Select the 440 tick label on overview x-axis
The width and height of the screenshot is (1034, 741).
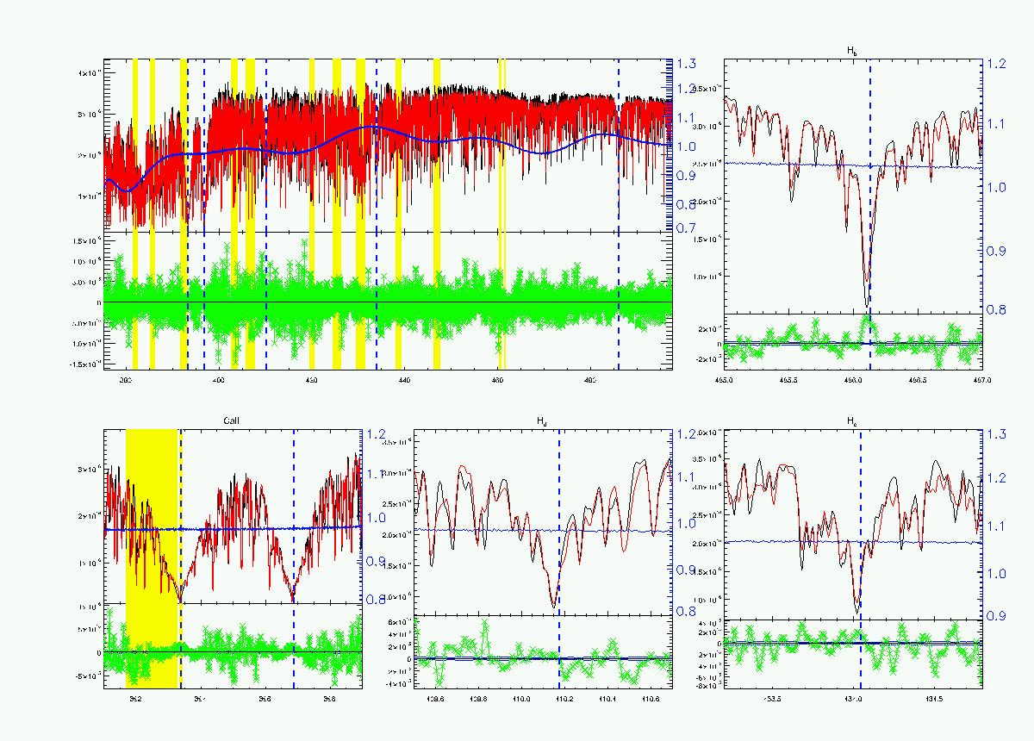[404, 379]
